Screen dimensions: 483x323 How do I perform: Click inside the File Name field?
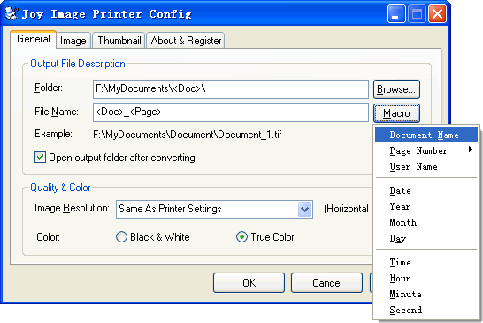click(x=231, y=112)
